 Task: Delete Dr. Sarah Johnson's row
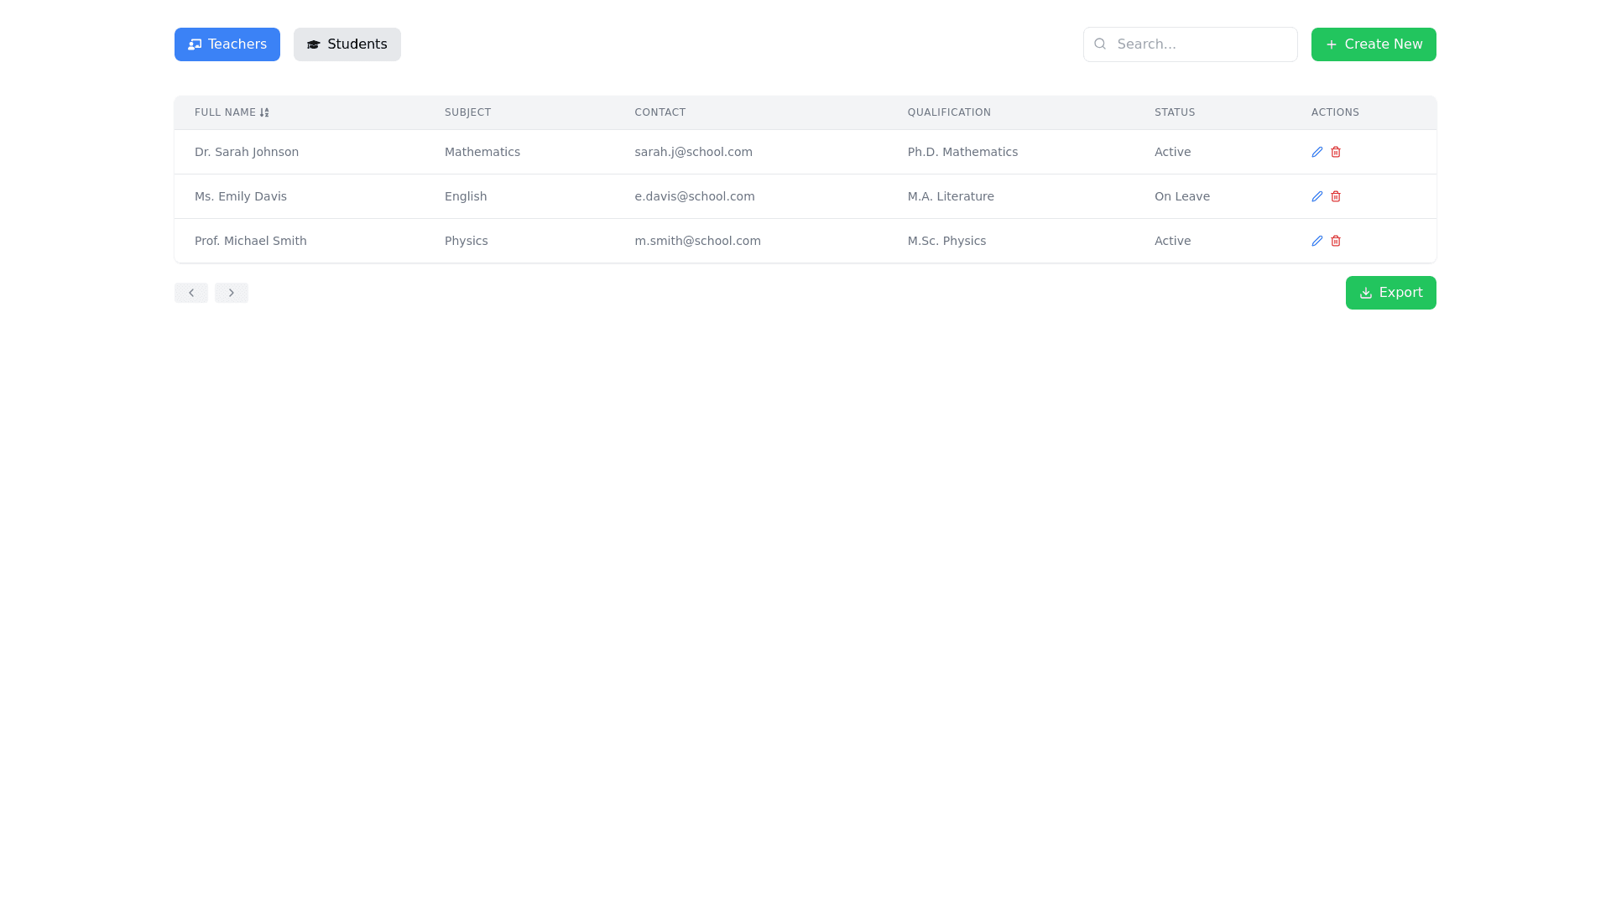click(x=1335, y=152)
